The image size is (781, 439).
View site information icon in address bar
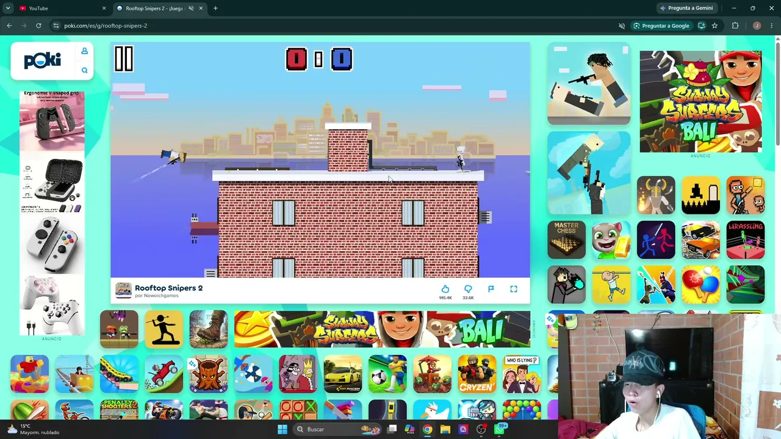[x=56, y=26]
